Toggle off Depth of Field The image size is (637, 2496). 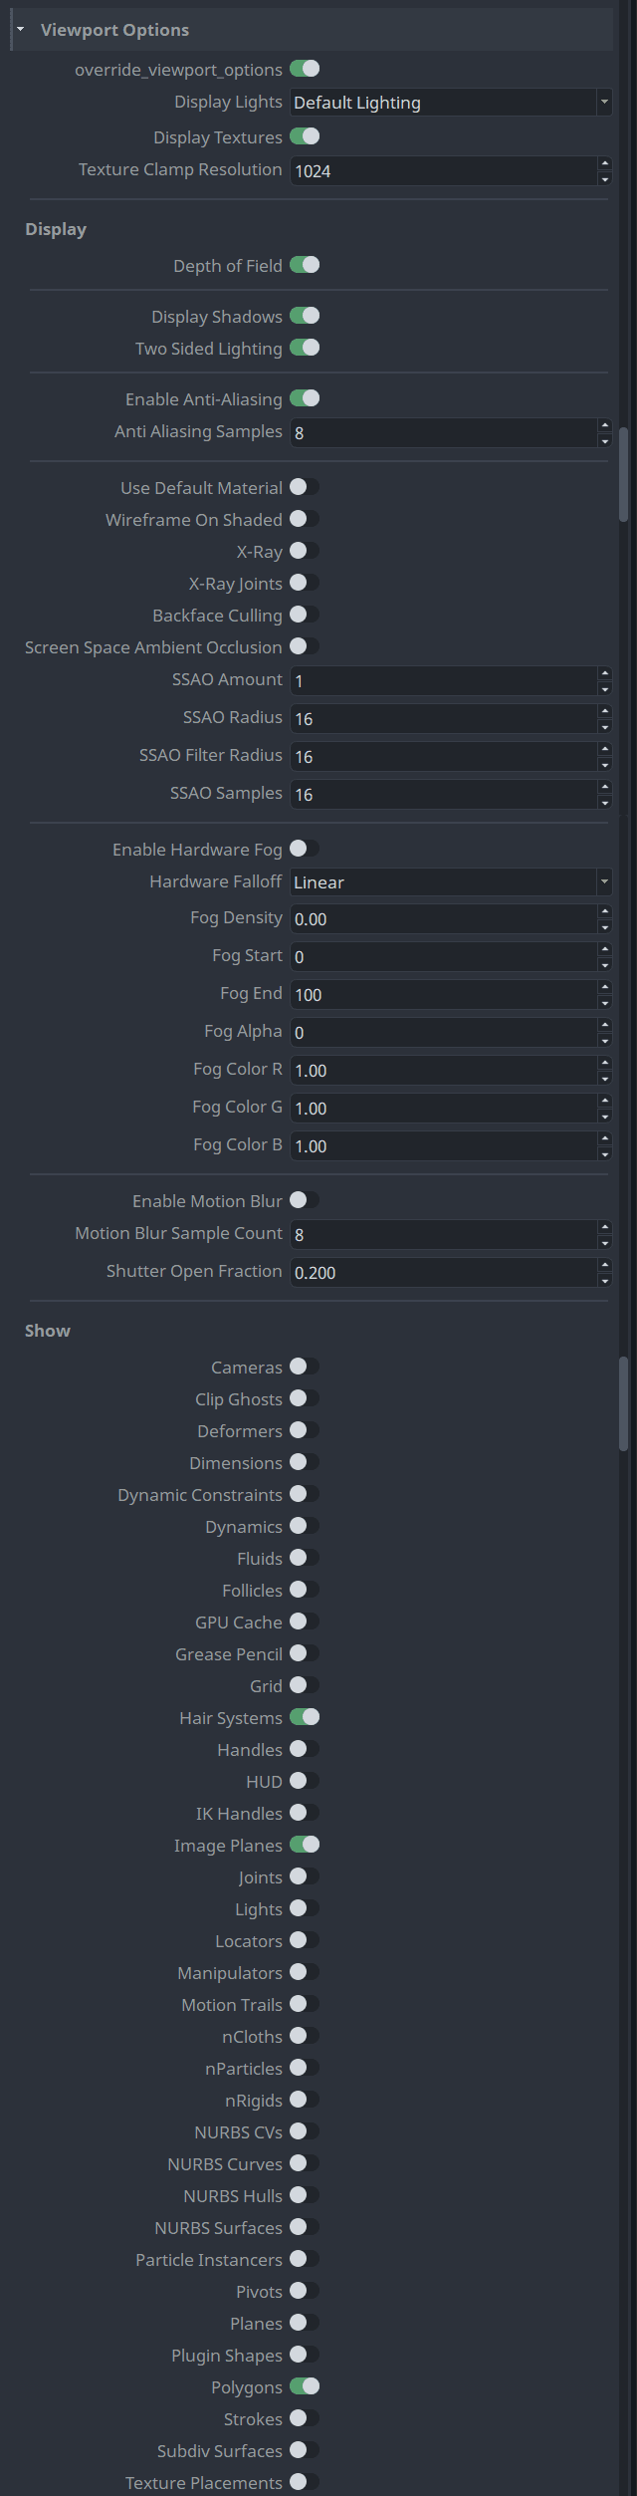(305, 265)
